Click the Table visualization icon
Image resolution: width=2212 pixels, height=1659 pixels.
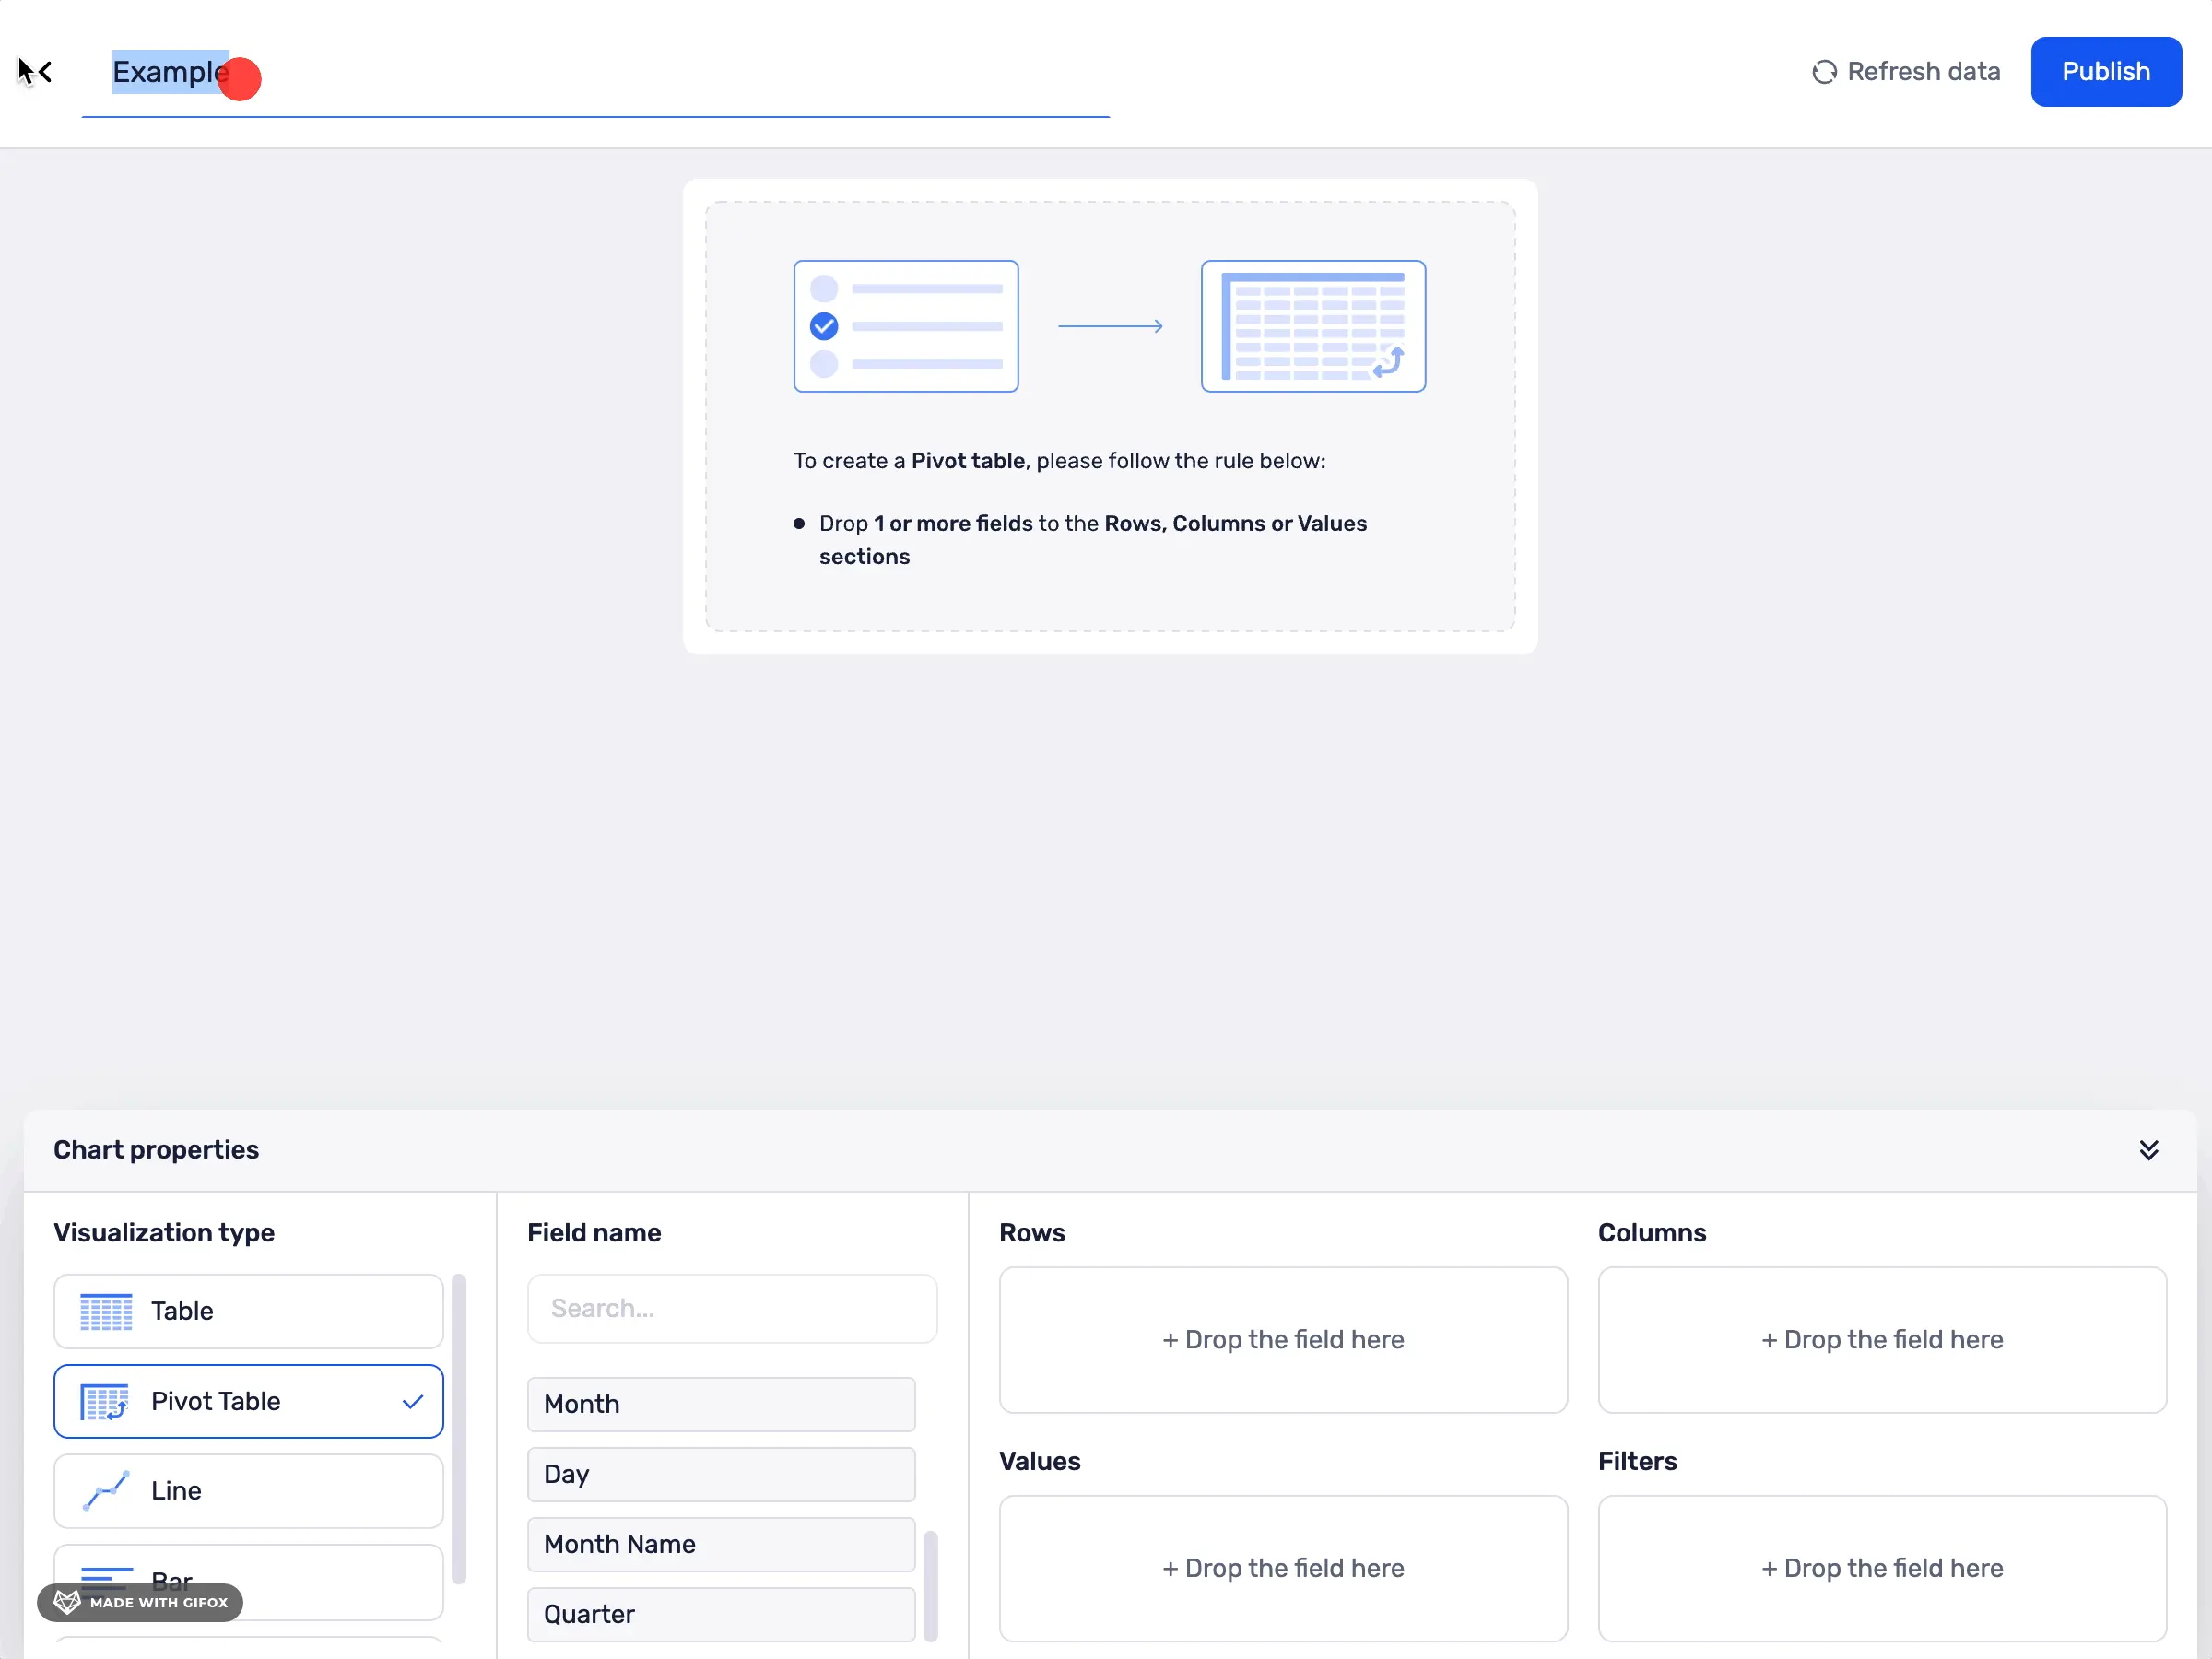[106, 1311]
